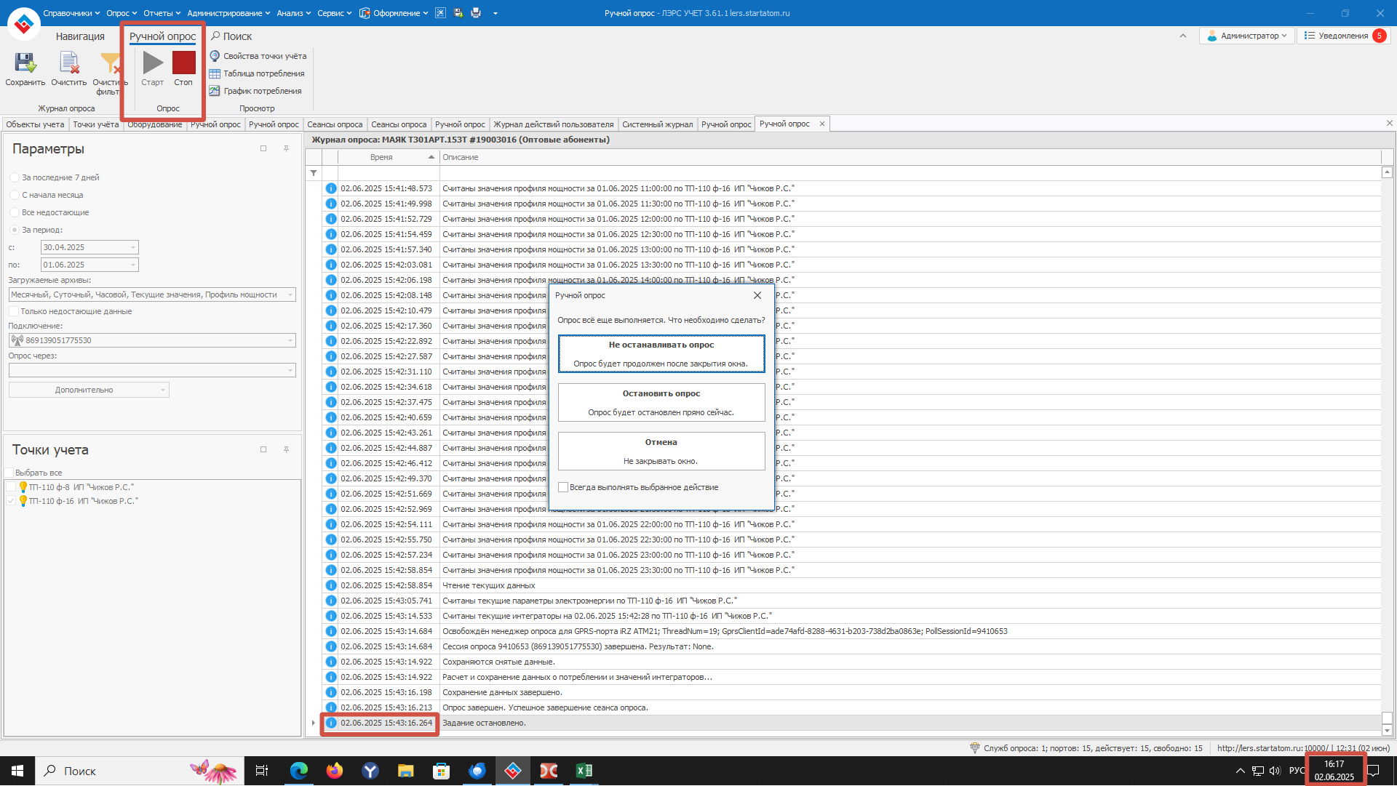Open the Опрос menu
This screenshot has width=1397, height=786.
tap(122, 13)
